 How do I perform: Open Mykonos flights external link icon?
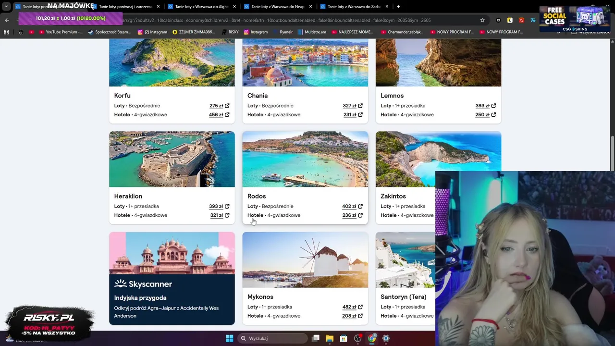(x=360, y=307)
